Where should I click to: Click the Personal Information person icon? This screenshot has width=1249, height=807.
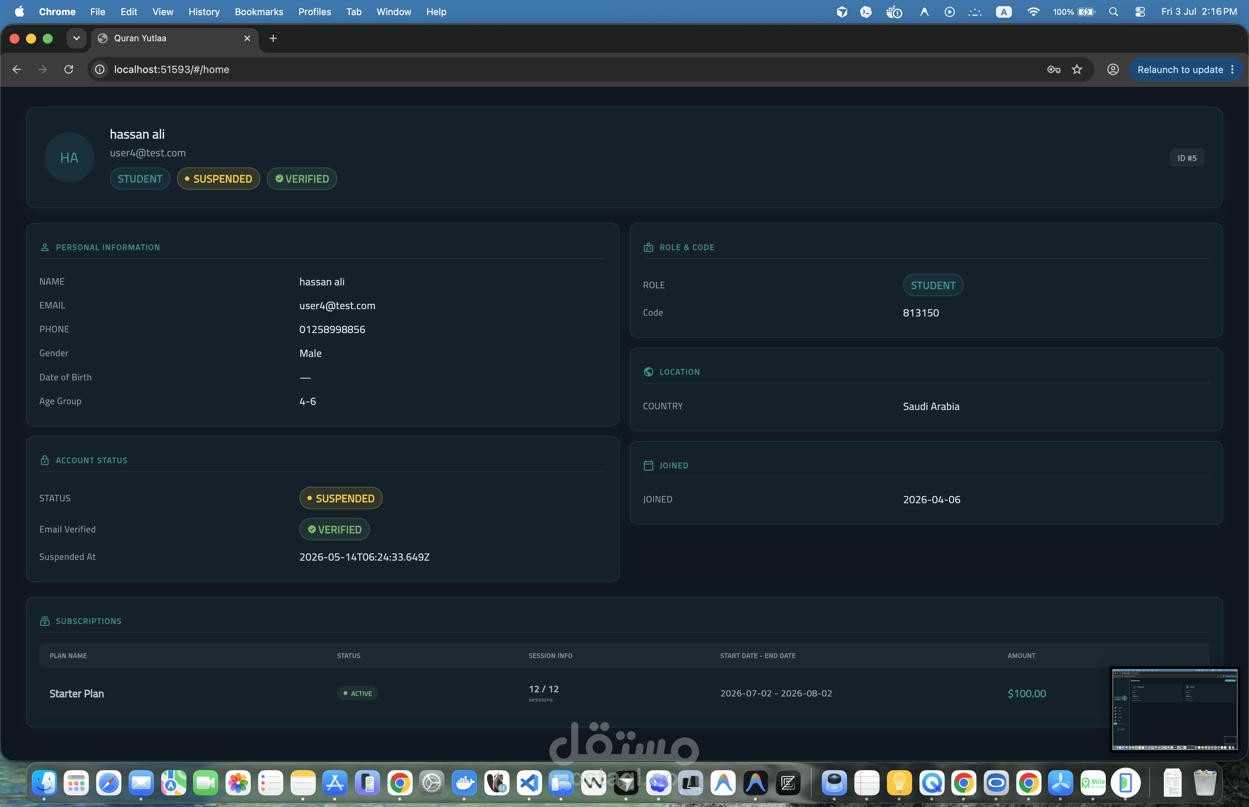click(44, 247)
